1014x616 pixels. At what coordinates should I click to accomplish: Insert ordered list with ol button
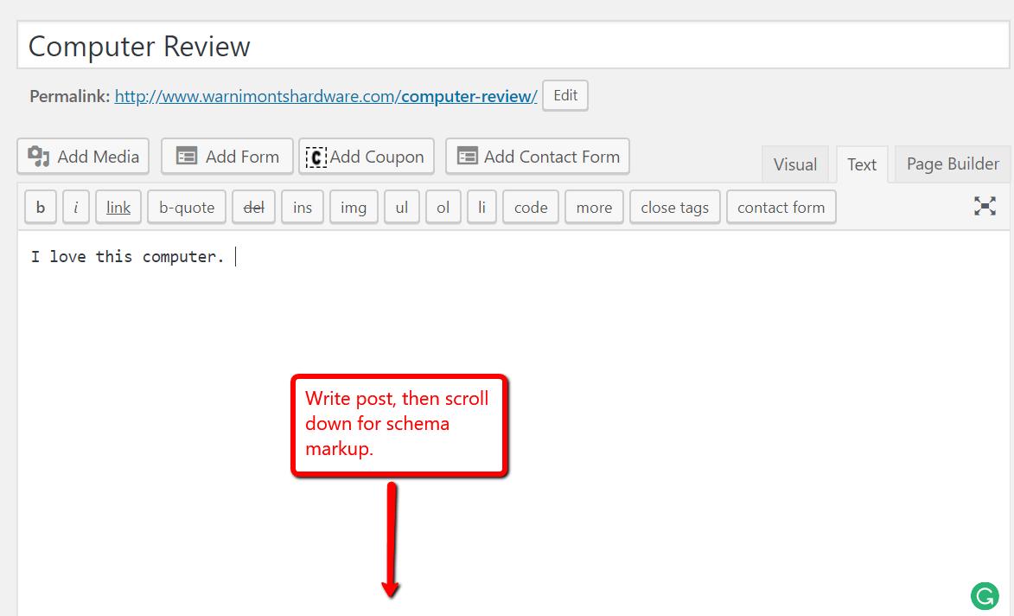coord(443,207)
